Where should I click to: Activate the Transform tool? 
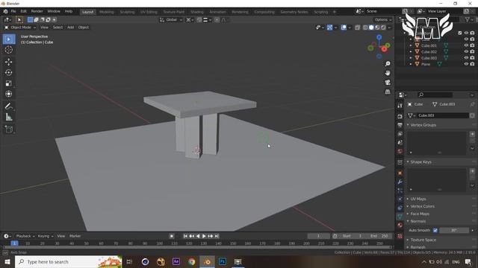[8, 94]
